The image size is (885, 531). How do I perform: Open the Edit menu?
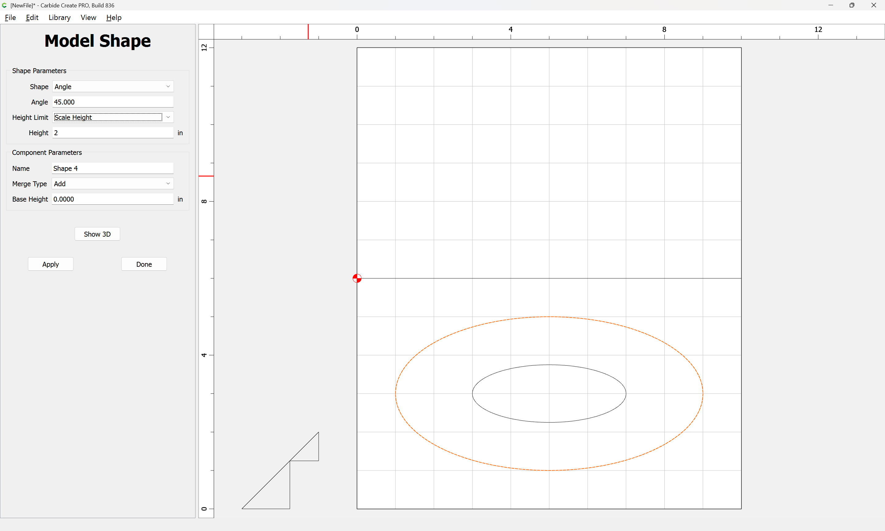point(32,18)
